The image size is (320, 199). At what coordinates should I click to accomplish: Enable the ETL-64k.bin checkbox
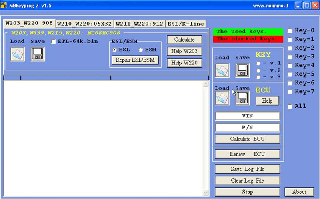[x=54, y=42]
